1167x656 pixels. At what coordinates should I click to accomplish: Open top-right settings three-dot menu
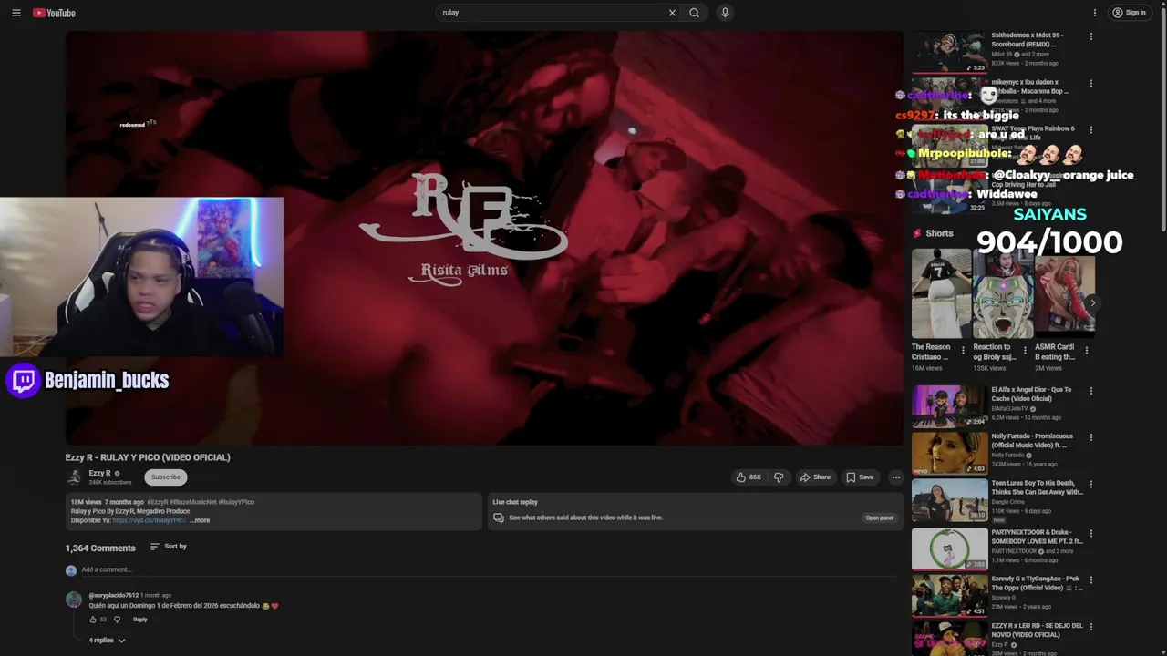coord(1095,13)
